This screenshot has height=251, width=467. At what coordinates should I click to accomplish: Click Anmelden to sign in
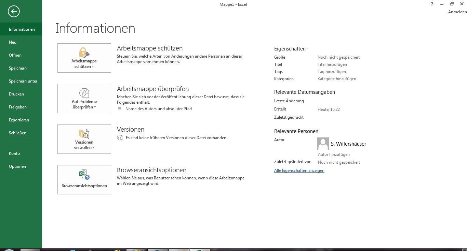point(457,12)
